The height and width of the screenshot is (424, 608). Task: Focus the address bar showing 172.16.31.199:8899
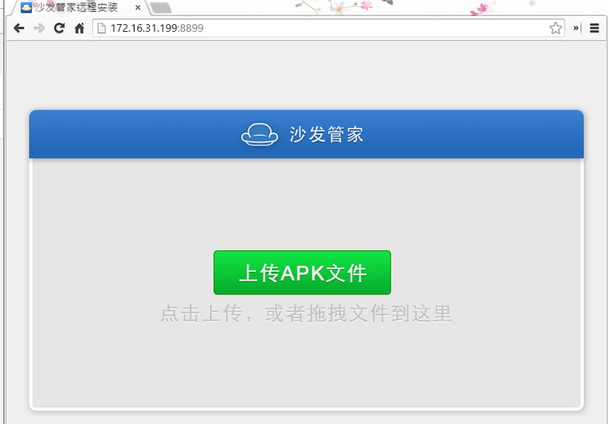tap(328, 28)
